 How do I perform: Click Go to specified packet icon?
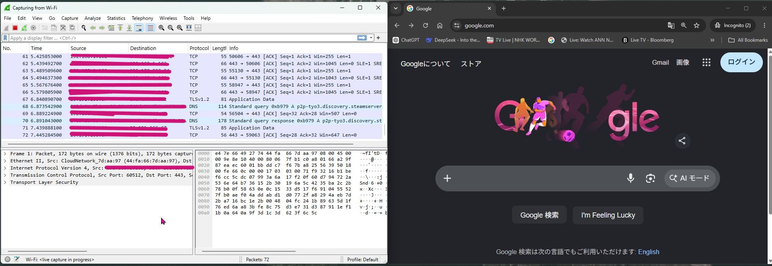click(111, 28)
